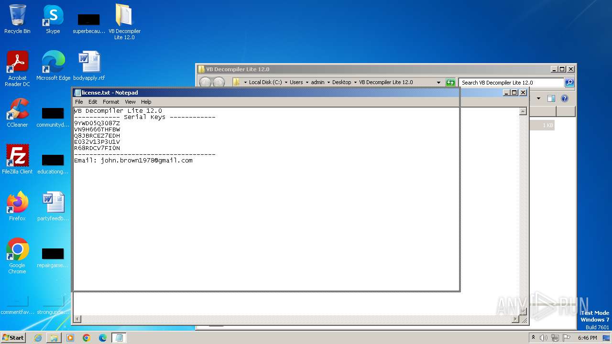Screen dimensions: 612x344
Task: Click the Search VB Decompiler Lite 12.0 field
Action: (512, 82)
